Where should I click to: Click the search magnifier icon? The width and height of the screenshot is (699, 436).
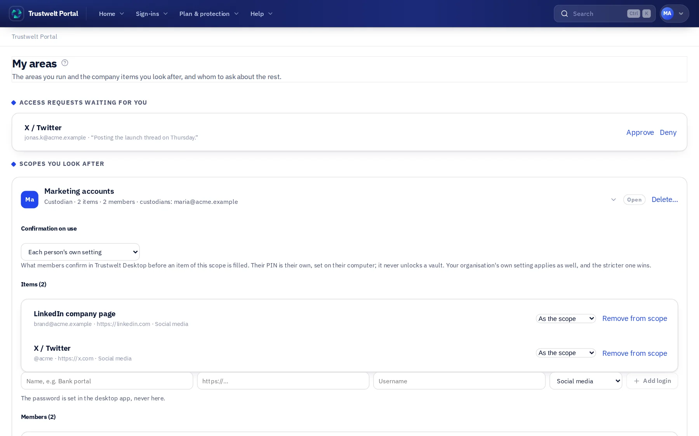point(565,14)
